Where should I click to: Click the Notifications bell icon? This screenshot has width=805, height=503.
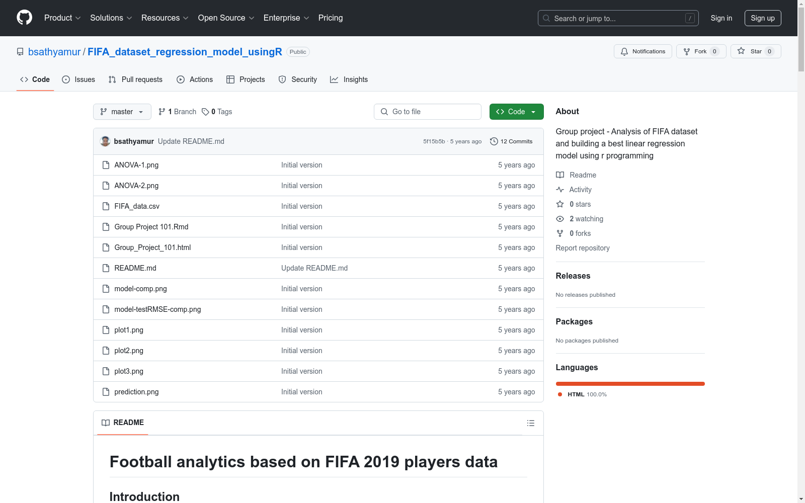pyautogui.click(x=624, y=51)
